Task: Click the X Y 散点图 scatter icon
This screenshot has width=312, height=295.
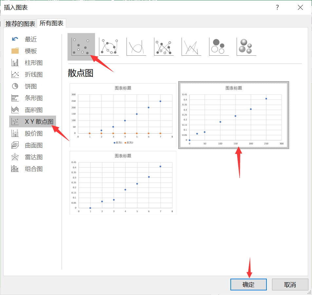Action: pyautogui.click(x=15, y=121)
